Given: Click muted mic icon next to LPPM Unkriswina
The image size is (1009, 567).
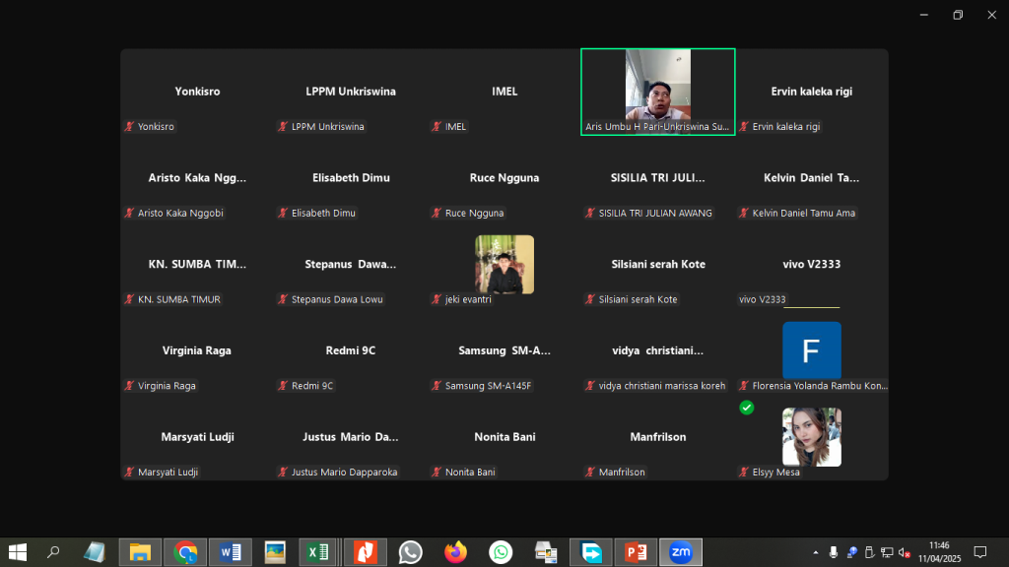Looking at the screenshot, I should pos(283,127).
